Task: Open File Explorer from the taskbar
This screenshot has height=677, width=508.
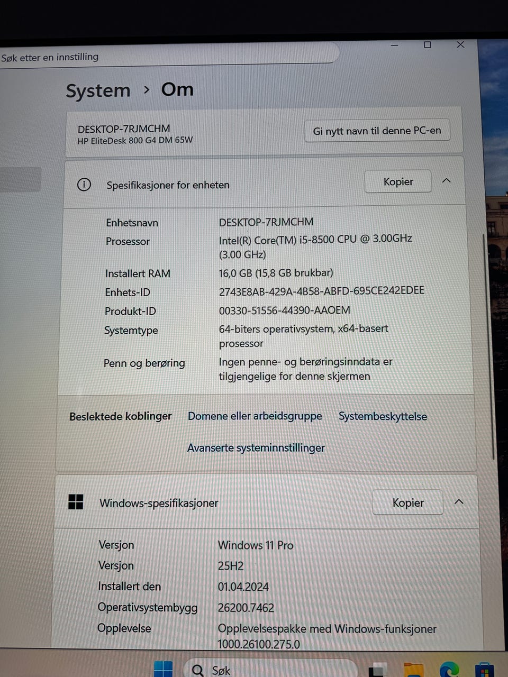Action: [x=413, y=670]
